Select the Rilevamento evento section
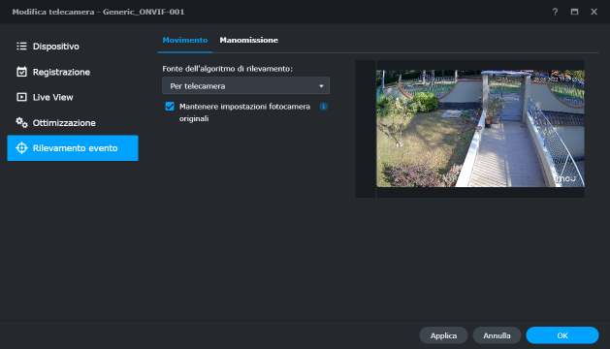 tap(73, 148)
